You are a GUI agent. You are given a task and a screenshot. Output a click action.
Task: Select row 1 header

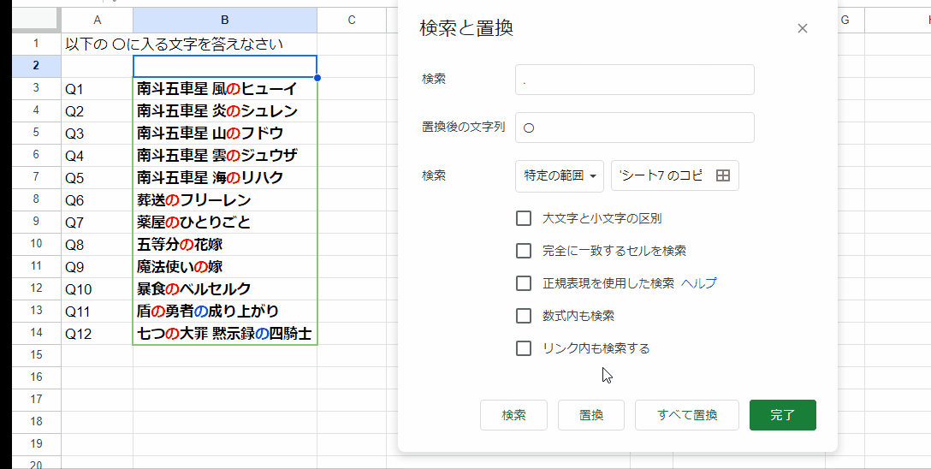click(x=36, y=44)
